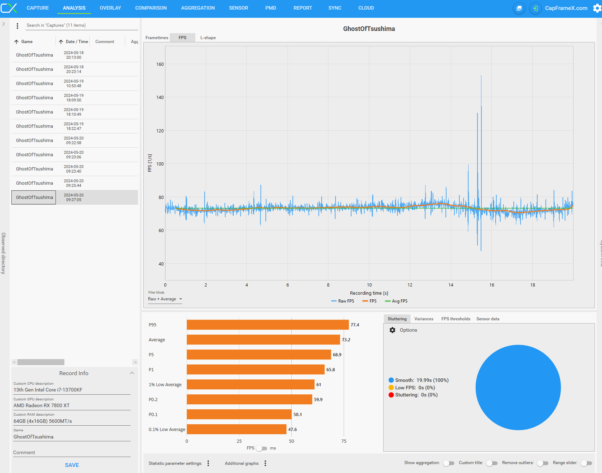Toggle Avg FPS legend entry

[x=396, y=301]
